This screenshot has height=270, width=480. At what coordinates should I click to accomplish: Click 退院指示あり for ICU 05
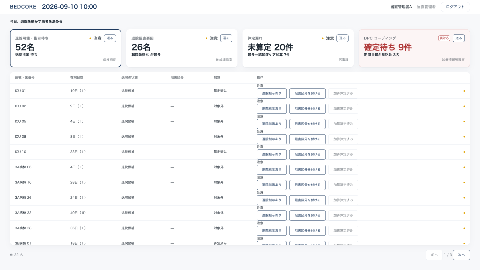click(x=272, y=124)
